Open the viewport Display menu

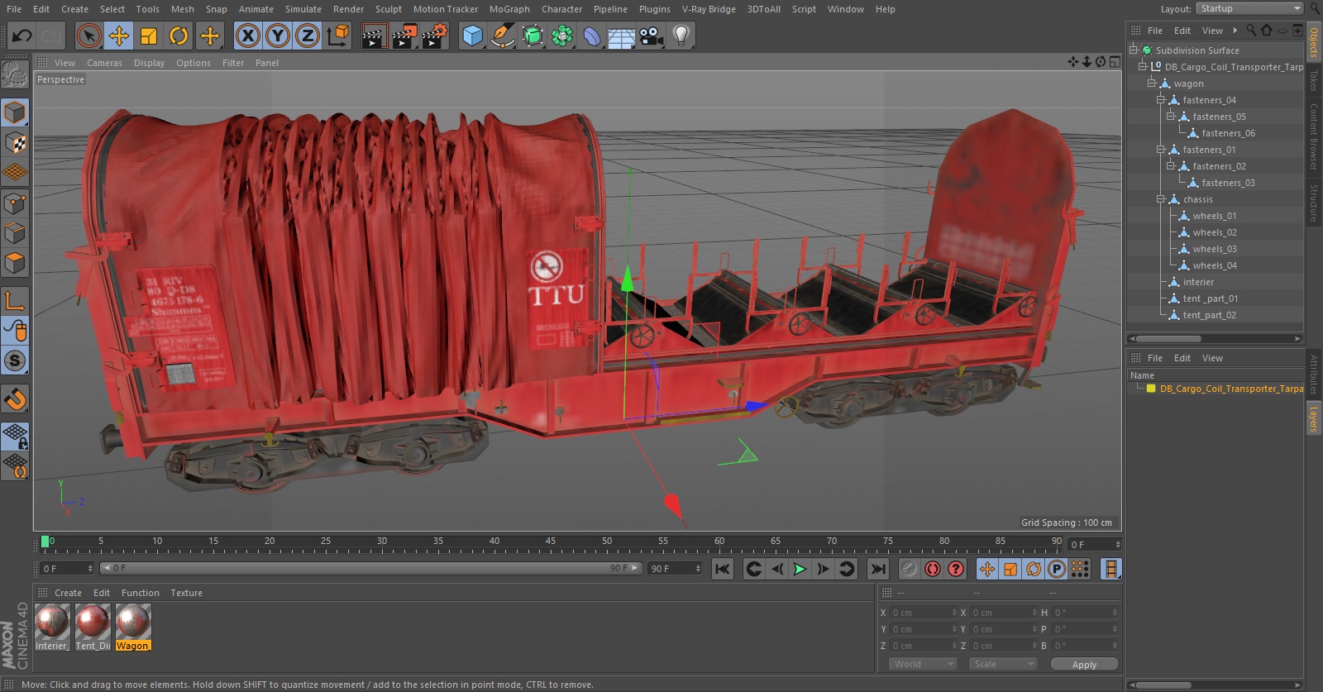click(x=149, y=63)
